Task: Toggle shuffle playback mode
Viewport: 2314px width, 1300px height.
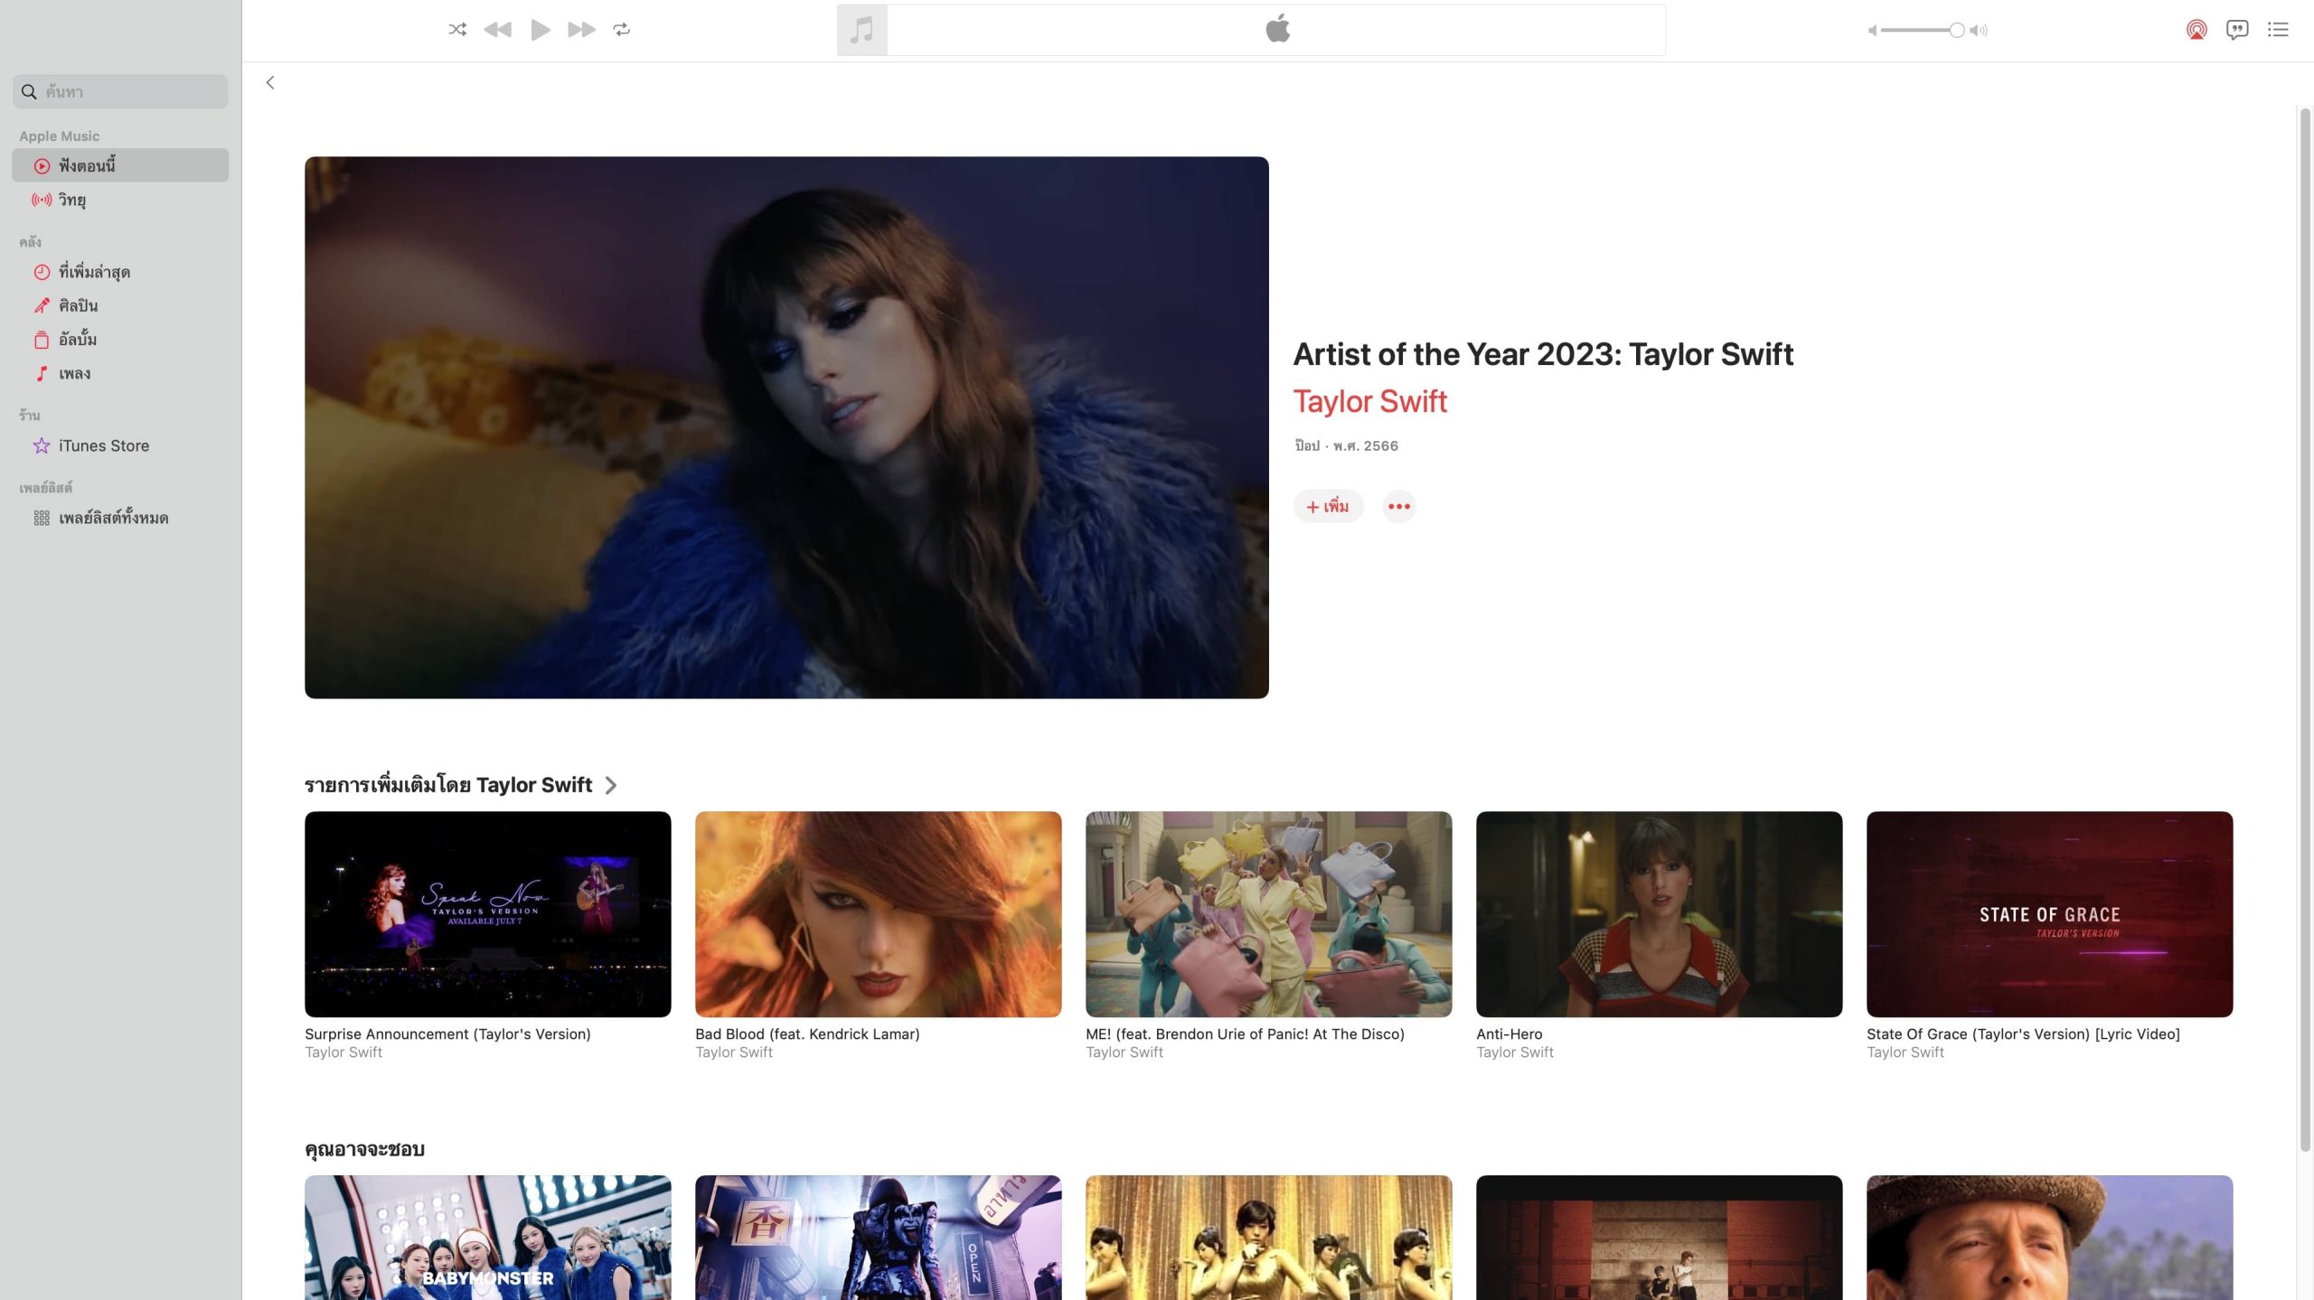Action: [457, 30]
